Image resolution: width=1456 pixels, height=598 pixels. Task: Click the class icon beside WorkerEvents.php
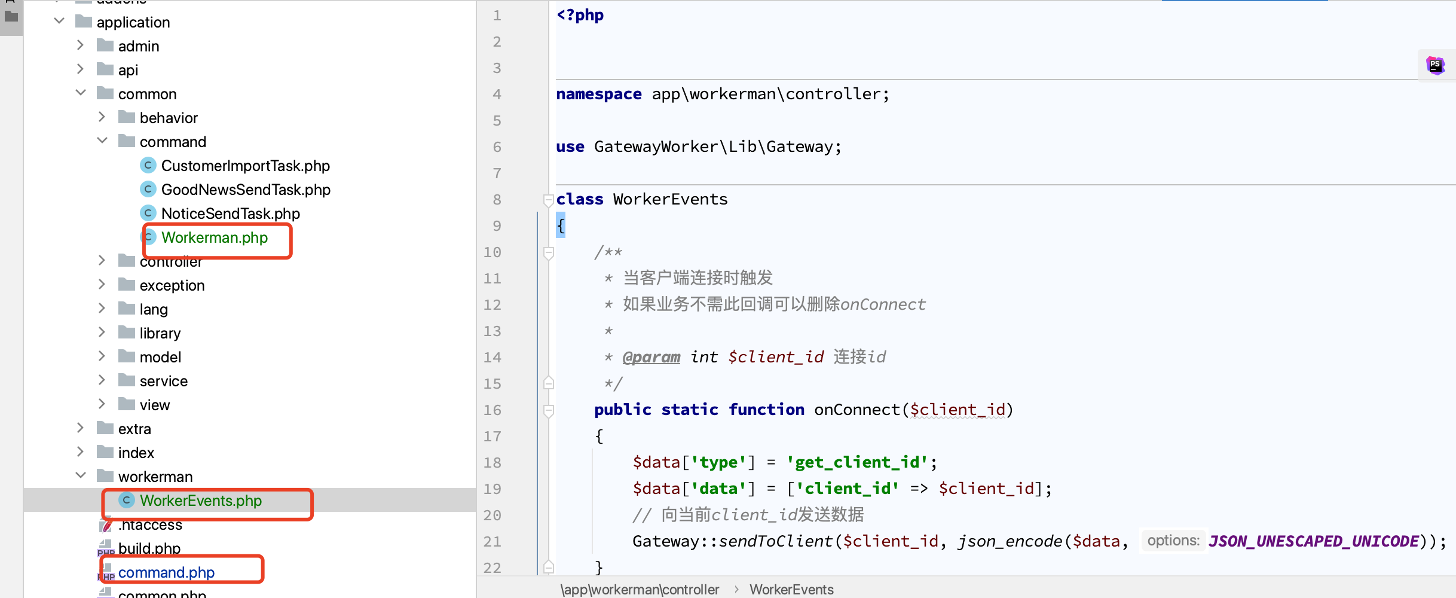coord(126,501)
